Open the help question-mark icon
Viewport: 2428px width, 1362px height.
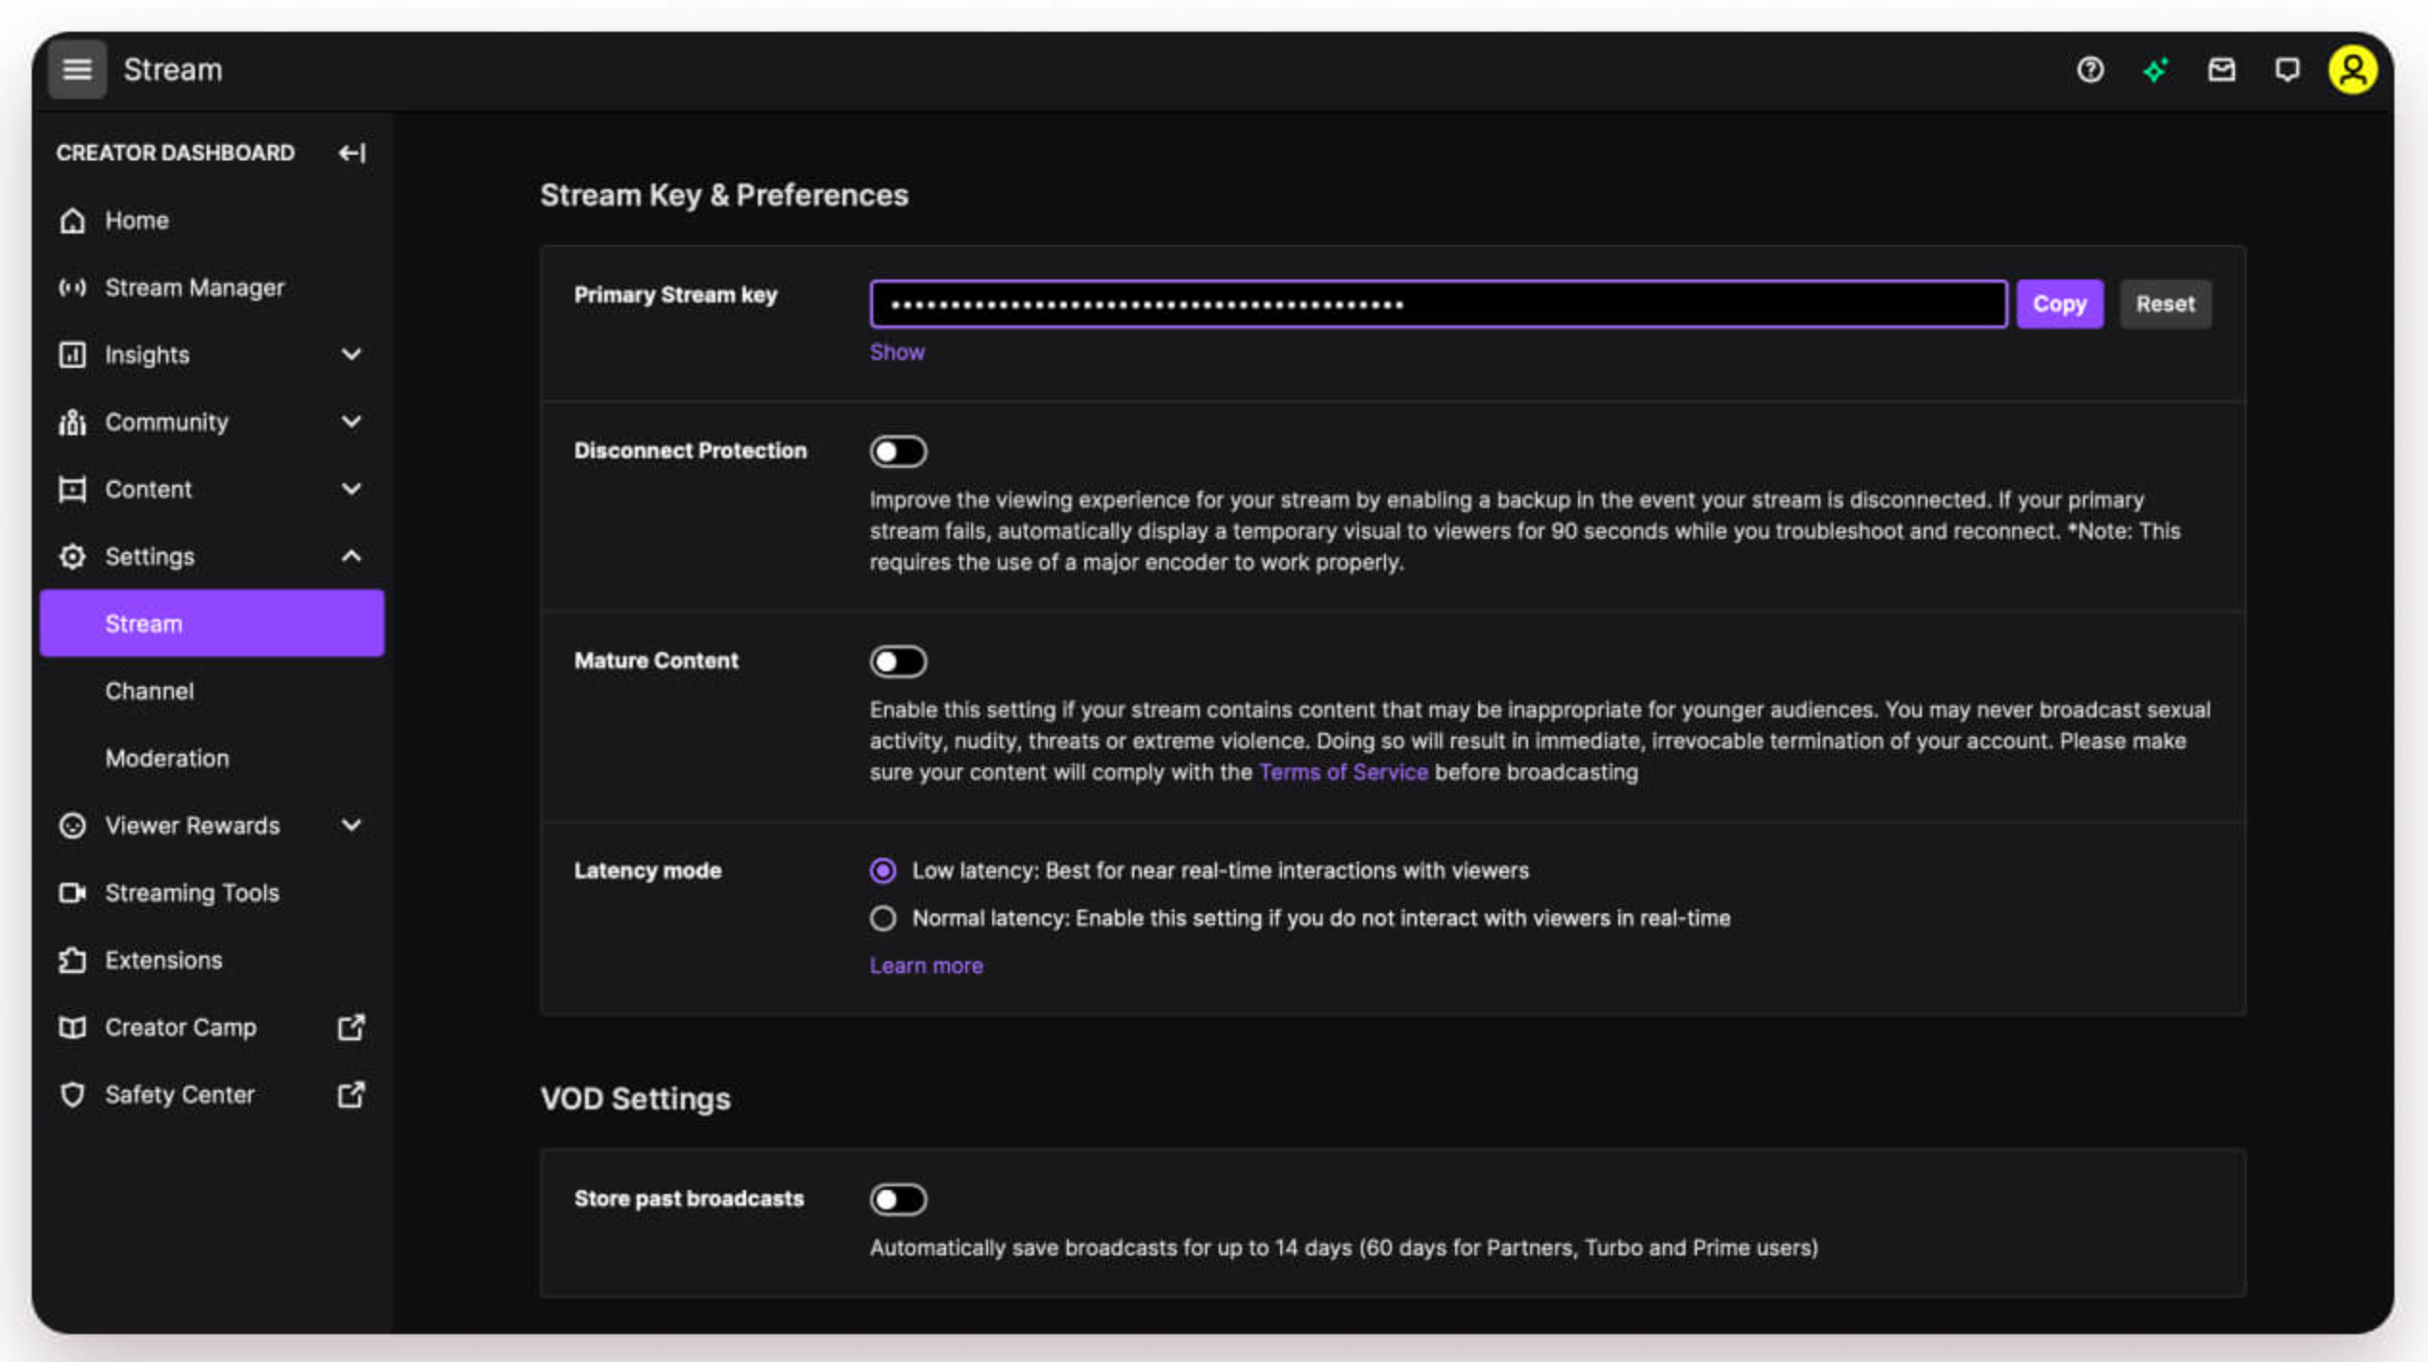click(x=2090, y=70)
